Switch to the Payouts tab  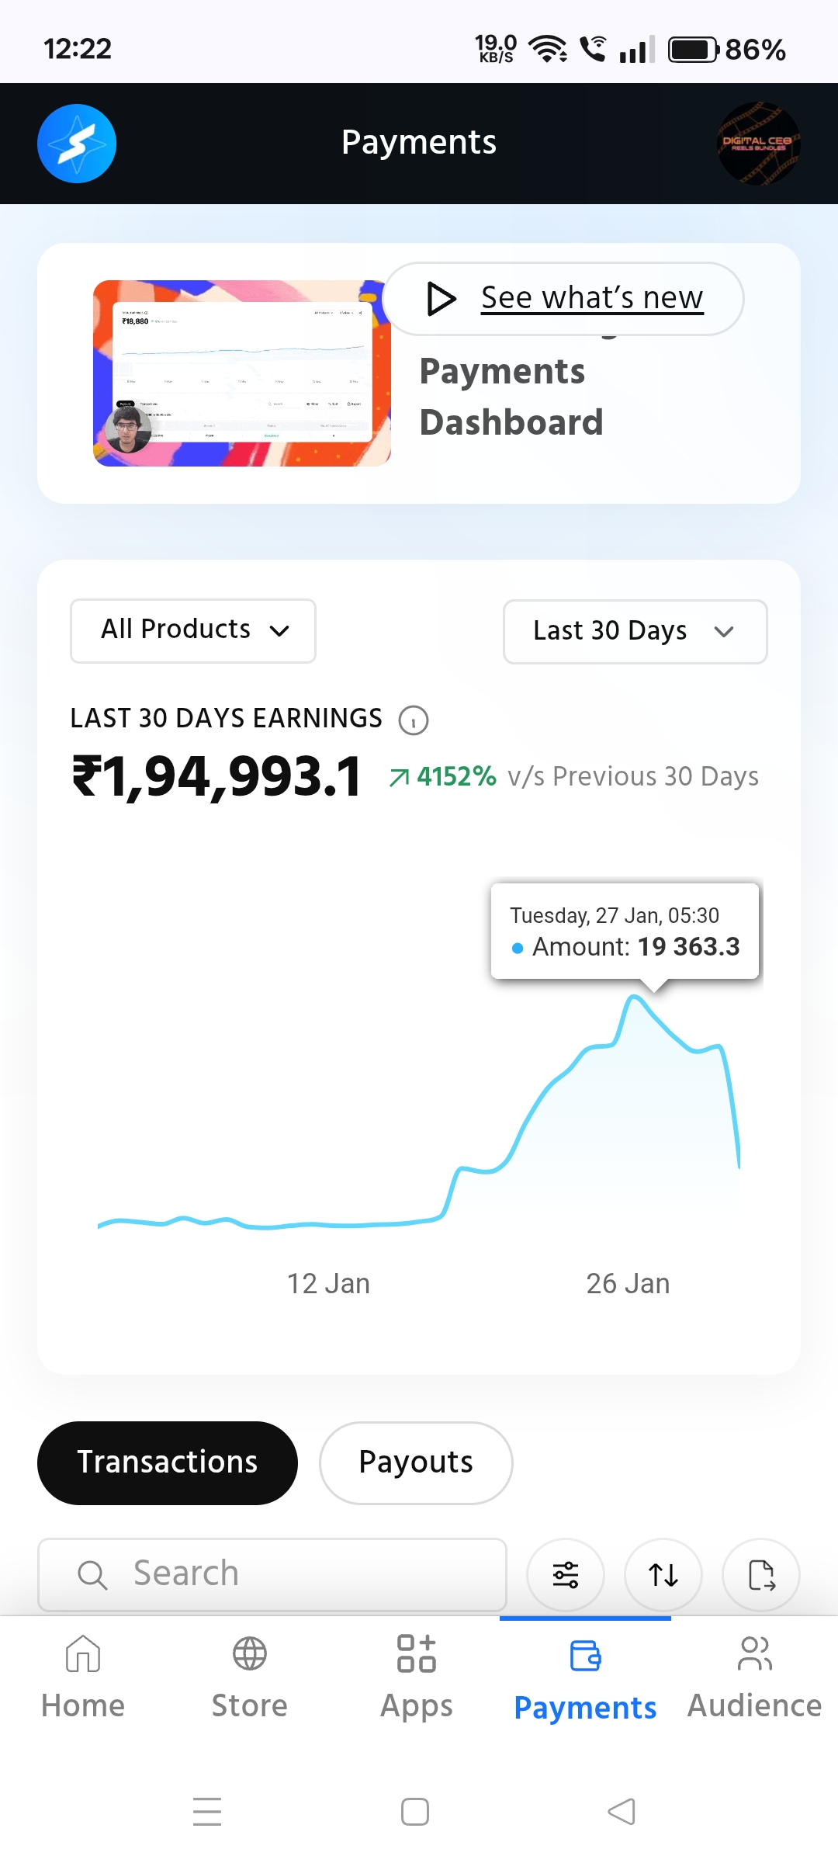(416, 1462)
